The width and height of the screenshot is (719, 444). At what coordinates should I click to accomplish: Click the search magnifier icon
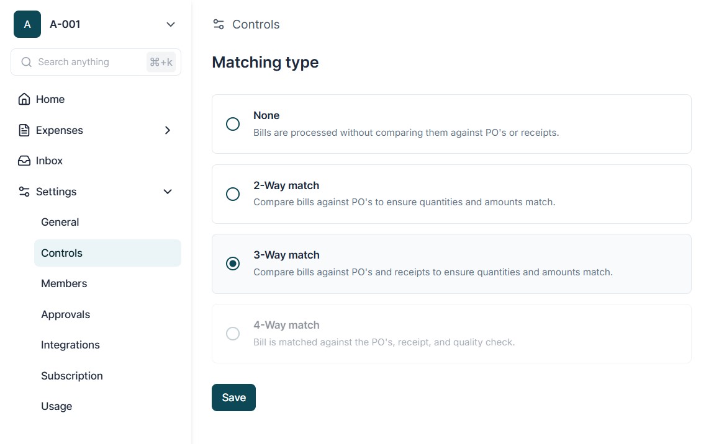pos(27,62)
